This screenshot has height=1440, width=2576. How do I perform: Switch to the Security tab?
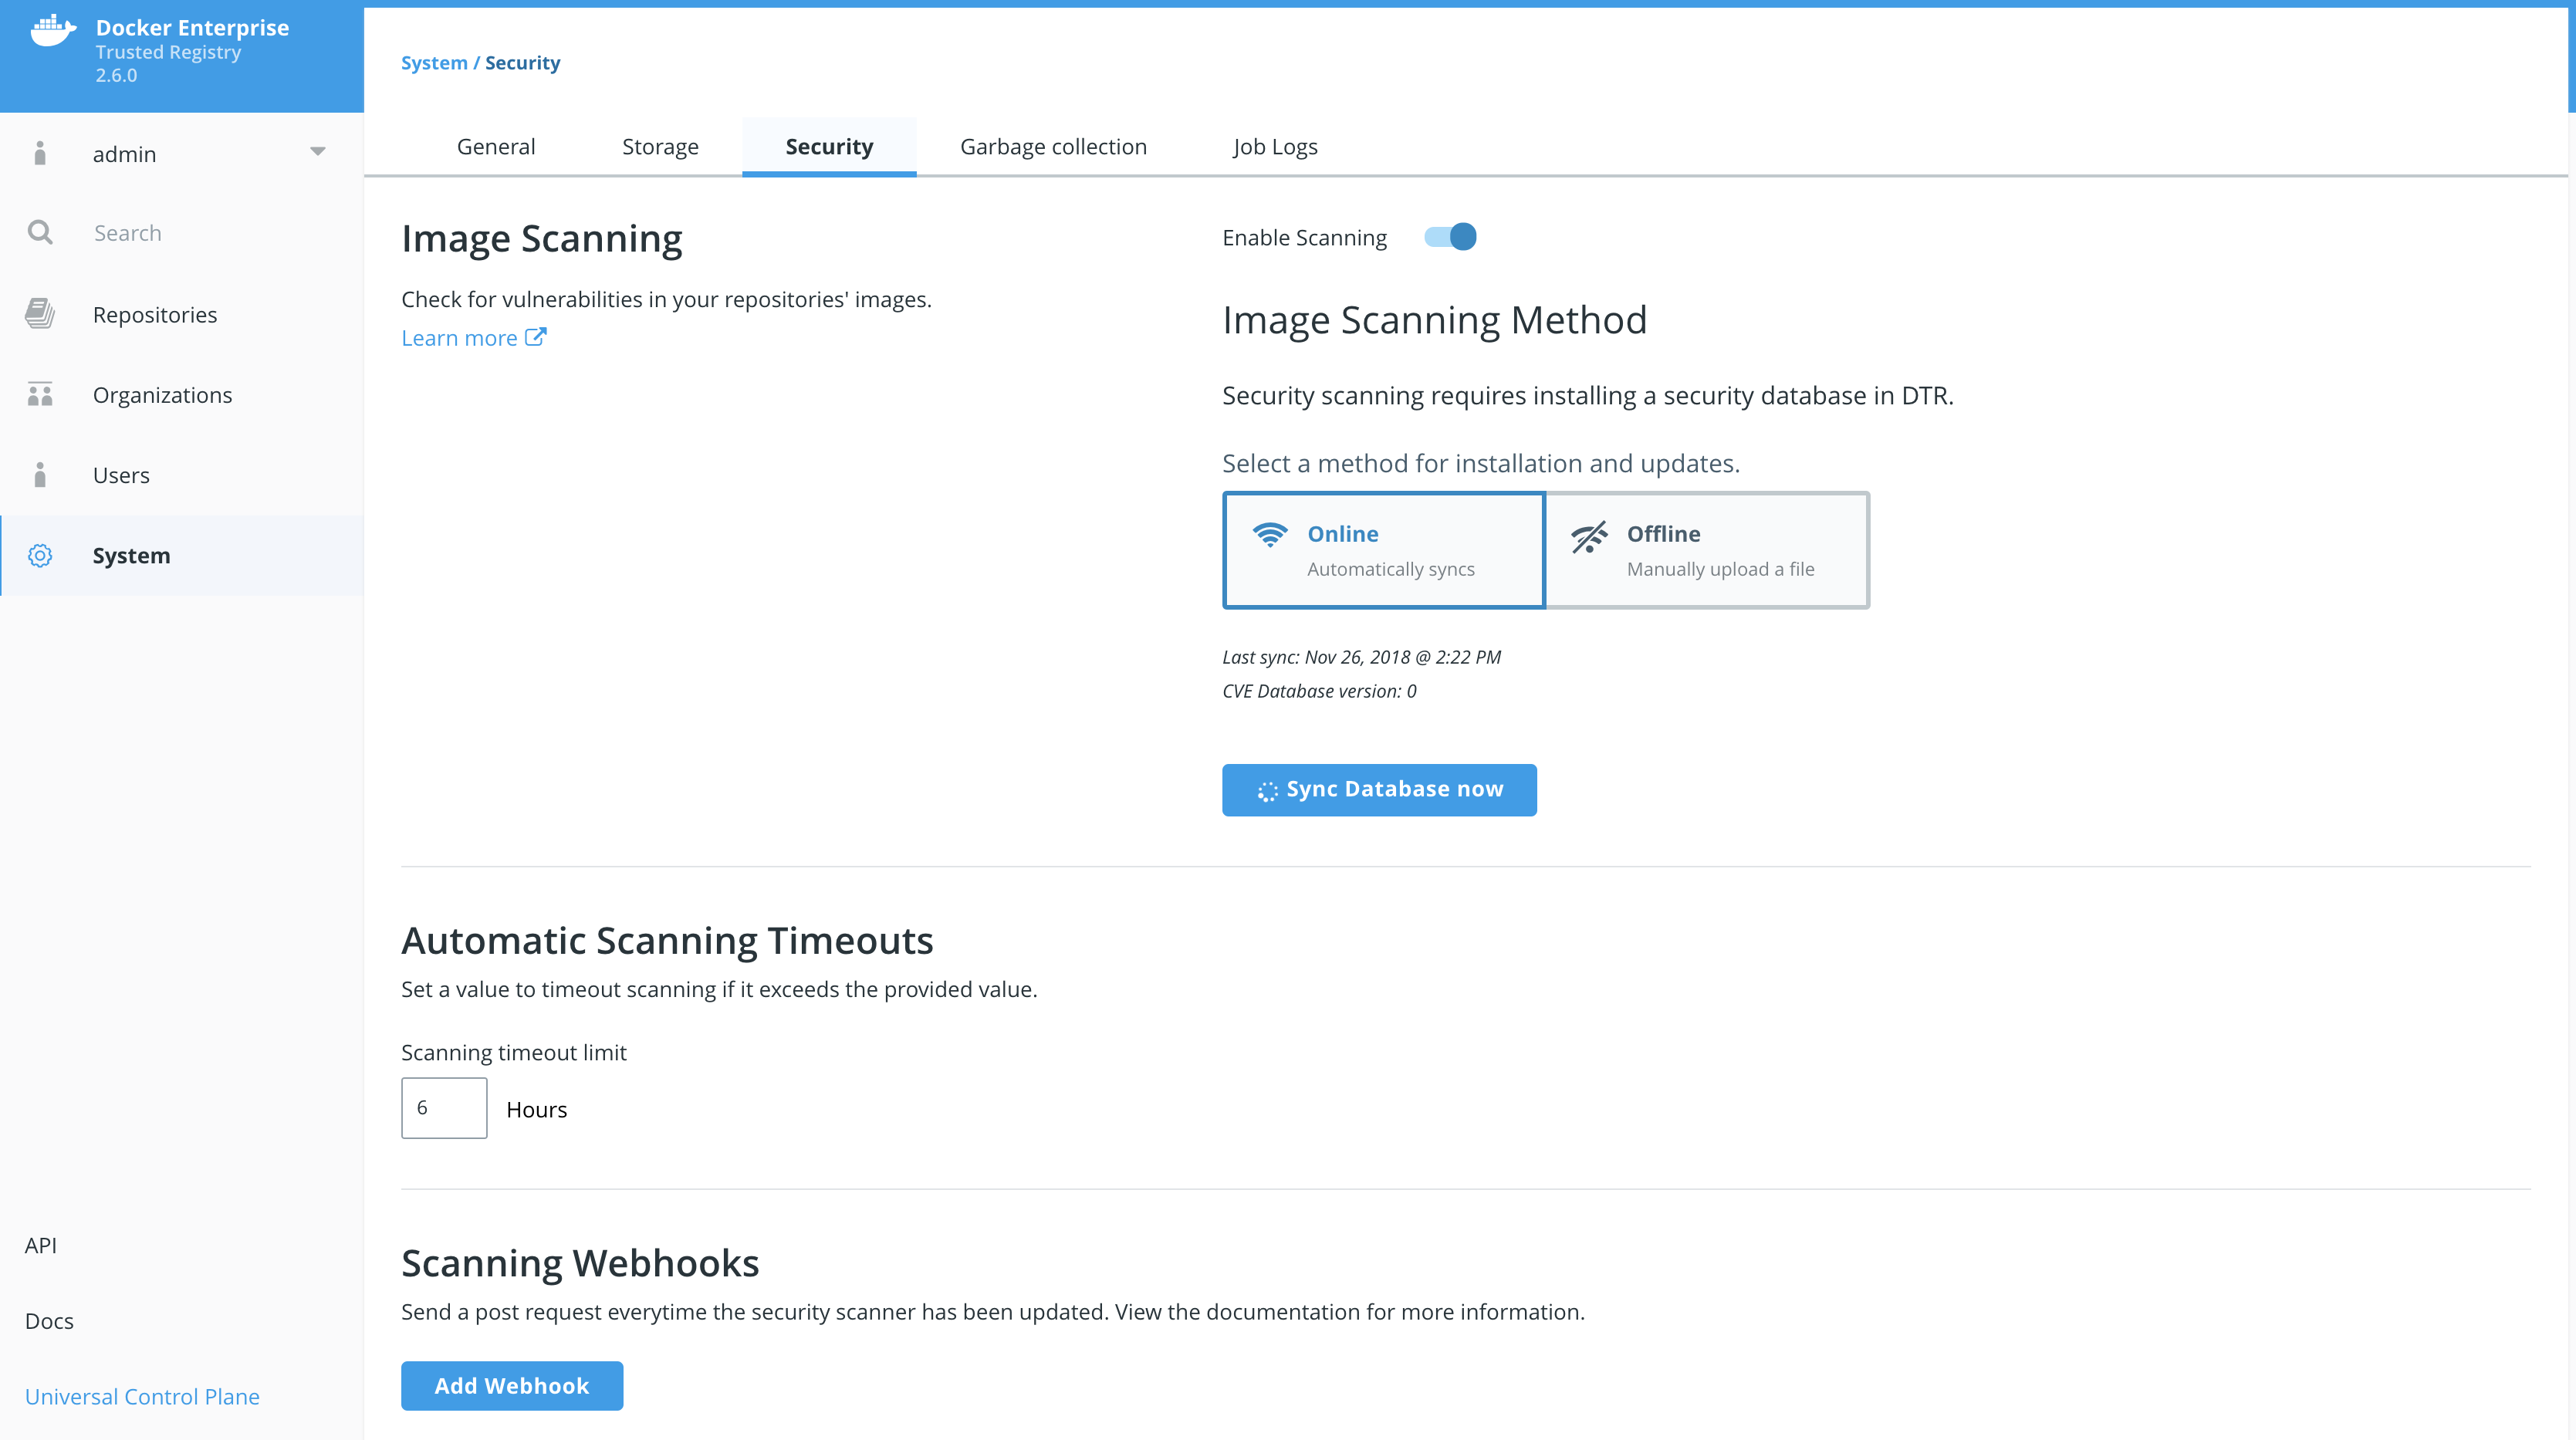pos(829,146)
